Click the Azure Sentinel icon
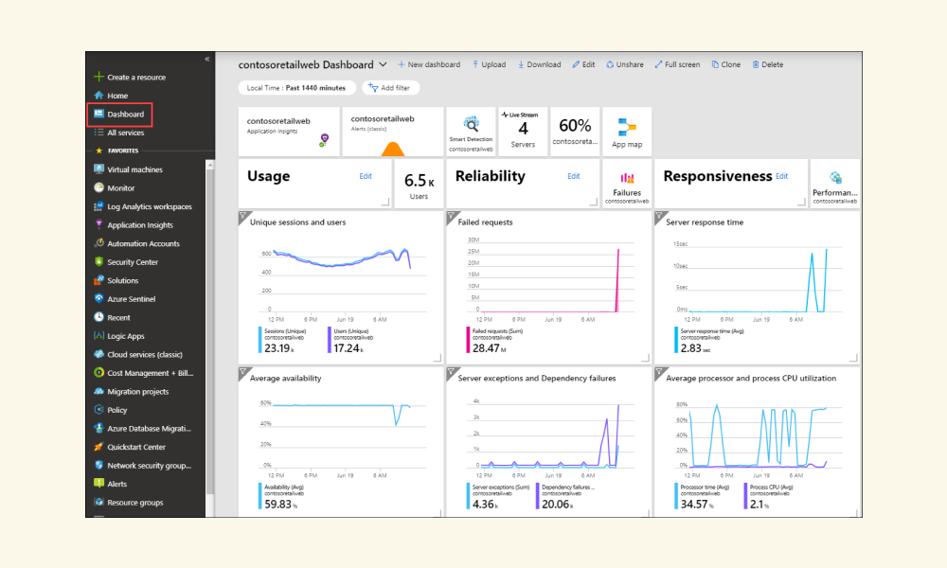 tap(99, 299)
